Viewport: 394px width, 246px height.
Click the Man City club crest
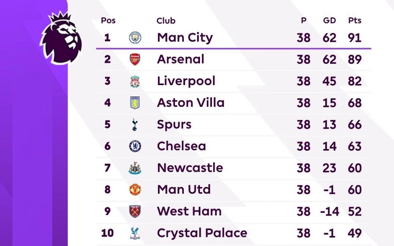point(135,38)
